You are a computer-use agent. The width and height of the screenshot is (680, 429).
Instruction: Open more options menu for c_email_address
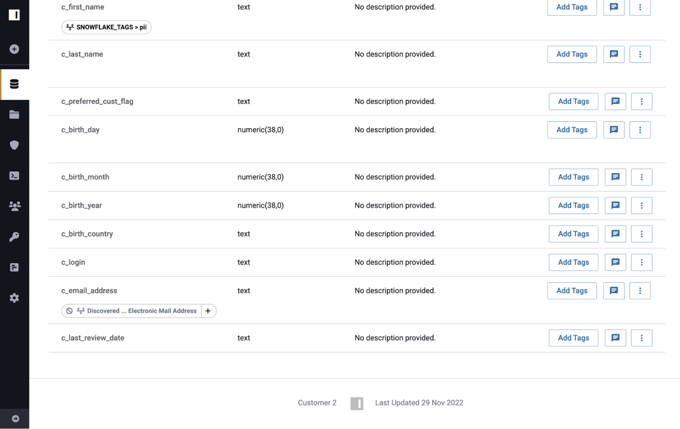(640, 291)
